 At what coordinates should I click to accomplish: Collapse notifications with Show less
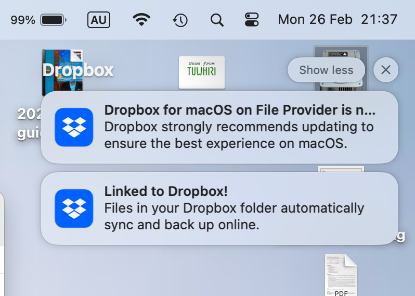click(327, 70)
